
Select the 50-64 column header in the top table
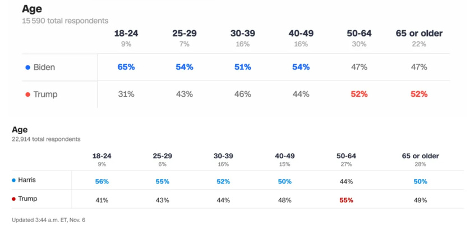[x=359, y=34]
